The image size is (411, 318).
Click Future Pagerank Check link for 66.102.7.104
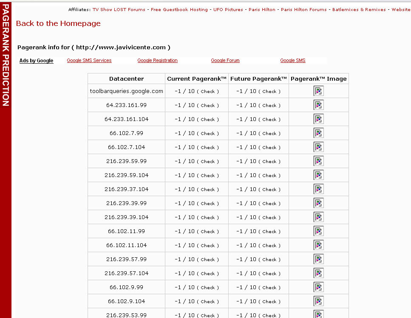point(269,148)
